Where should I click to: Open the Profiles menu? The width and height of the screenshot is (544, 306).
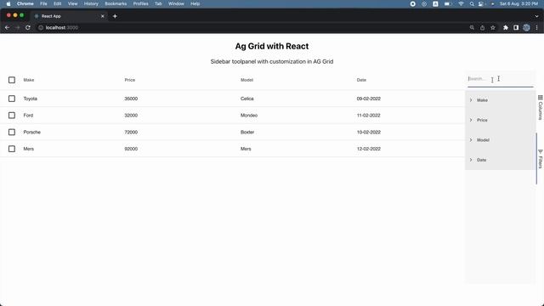[140, 3]
